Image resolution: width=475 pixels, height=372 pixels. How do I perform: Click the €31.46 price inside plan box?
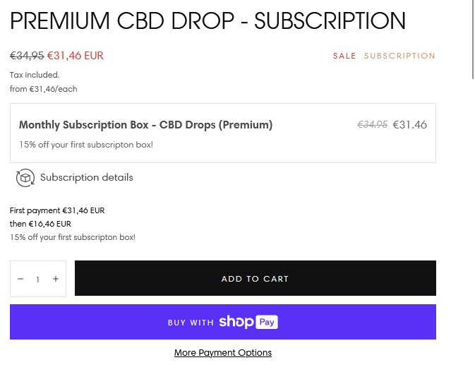(x=410, y=125)
